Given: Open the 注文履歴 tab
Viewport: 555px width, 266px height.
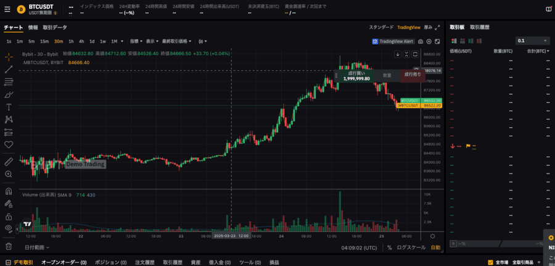Looking at the screenshot, I should [145, 262].
